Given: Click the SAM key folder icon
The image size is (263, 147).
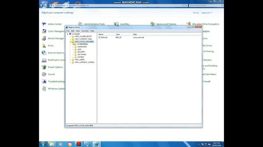Looking at the screenshot, I should point(76,49).
